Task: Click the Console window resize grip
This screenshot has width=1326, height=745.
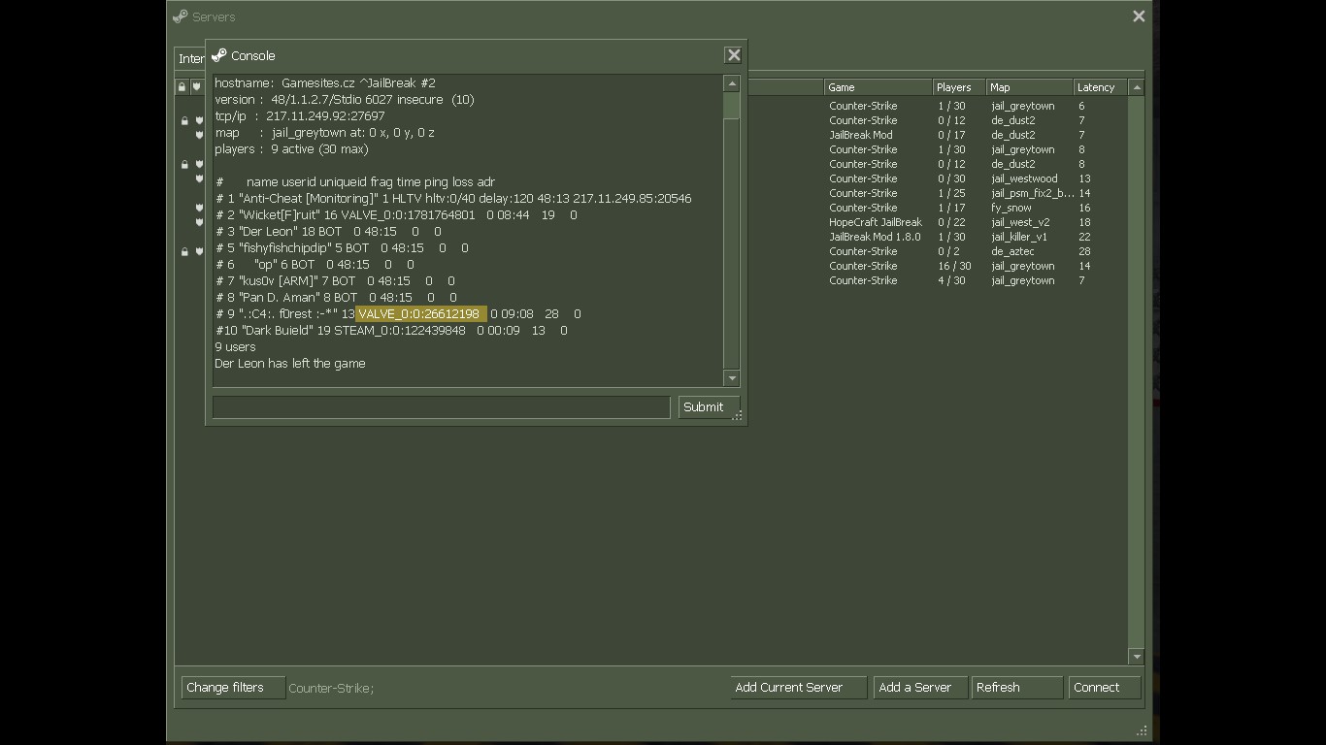Action: point(738,415)
